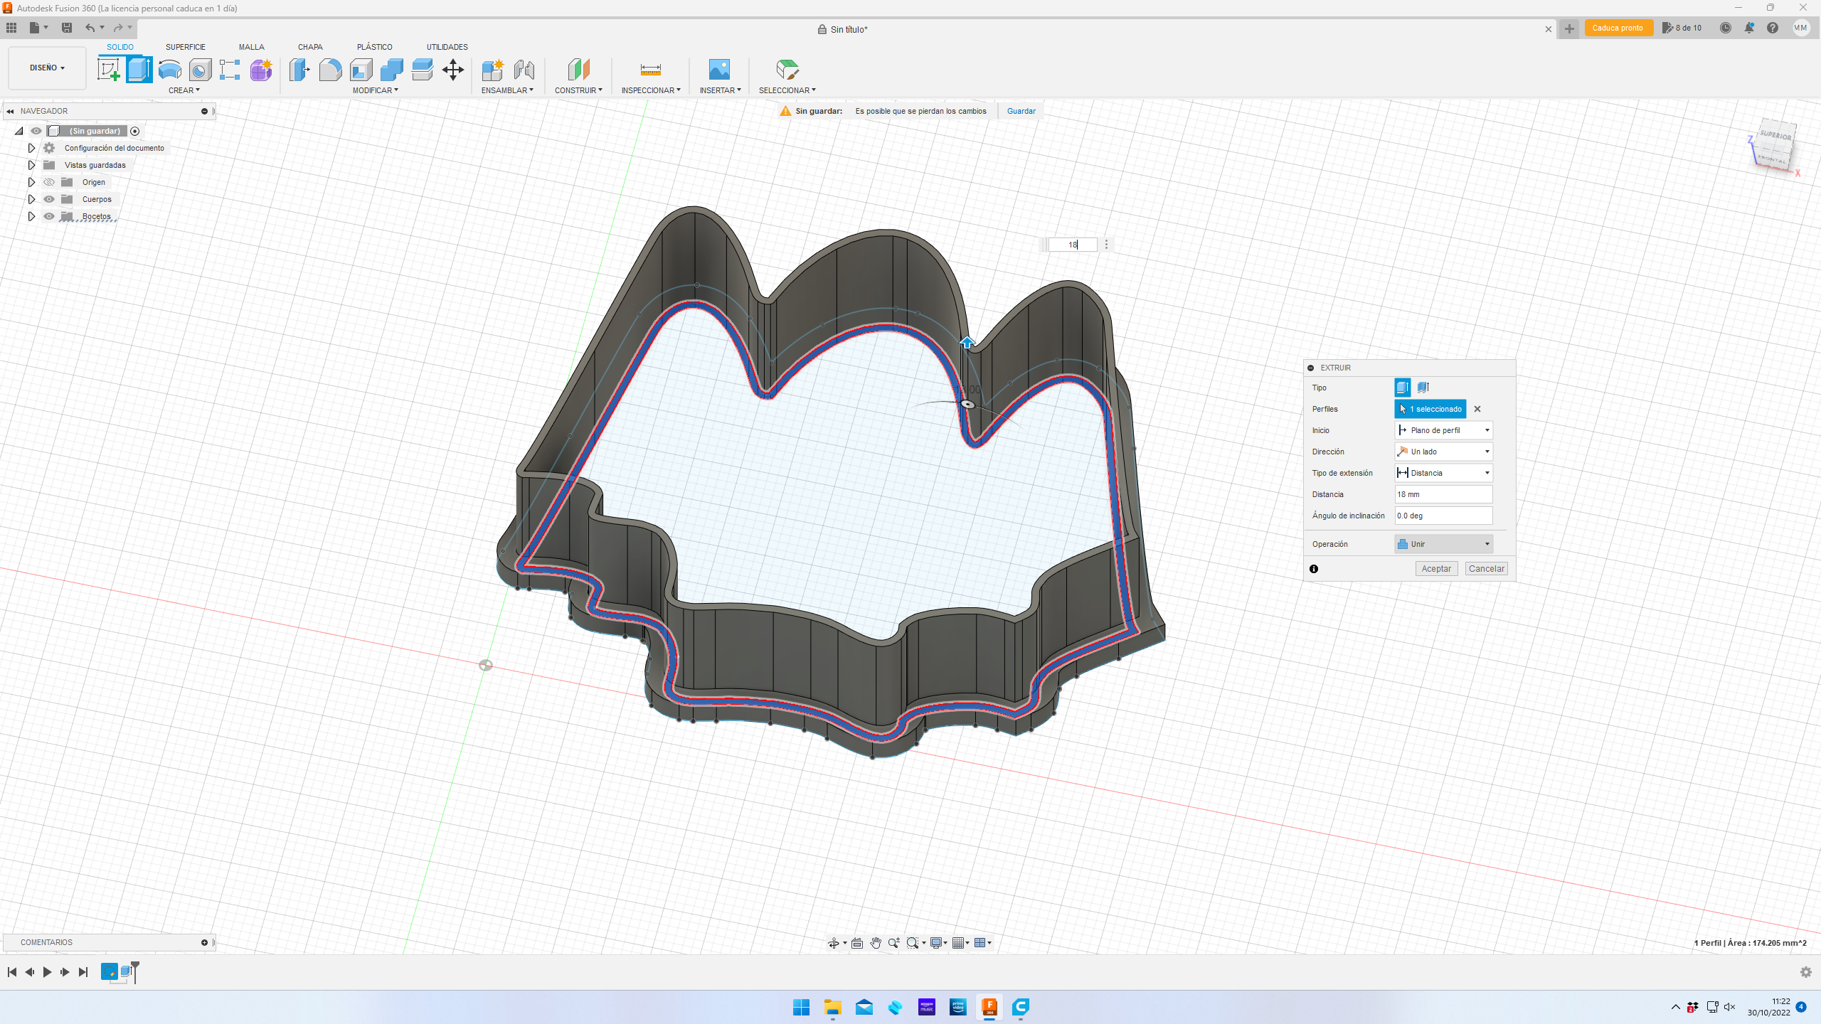
Task: Select the Fillet tool in Modificar
Action: (330, 70)
